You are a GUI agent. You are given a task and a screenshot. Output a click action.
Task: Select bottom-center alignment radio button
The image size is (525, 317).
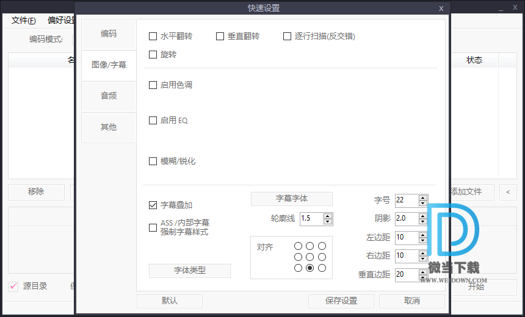tap(310, 268)
